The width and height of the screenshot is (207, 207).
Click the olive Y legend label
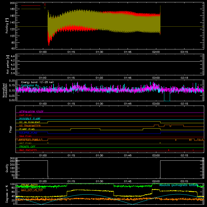coord(45,8)
